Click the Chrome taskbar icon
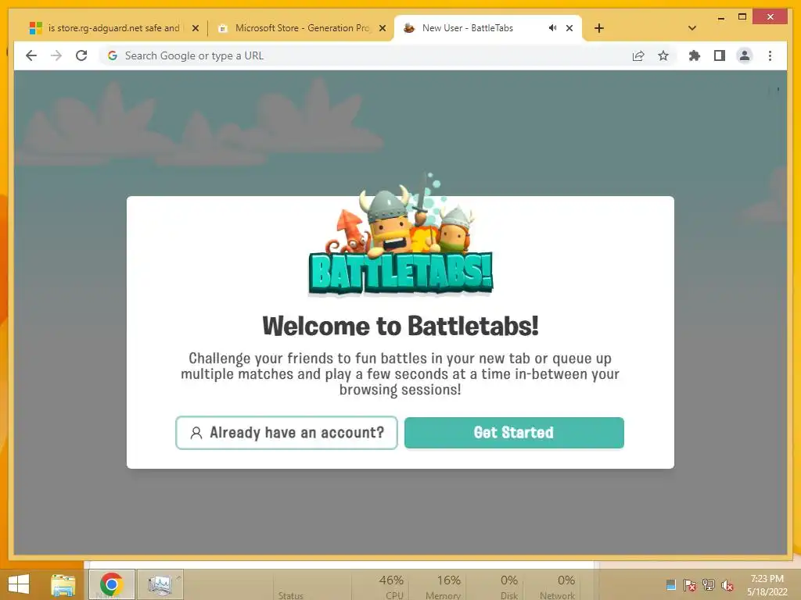 point(111,584)
